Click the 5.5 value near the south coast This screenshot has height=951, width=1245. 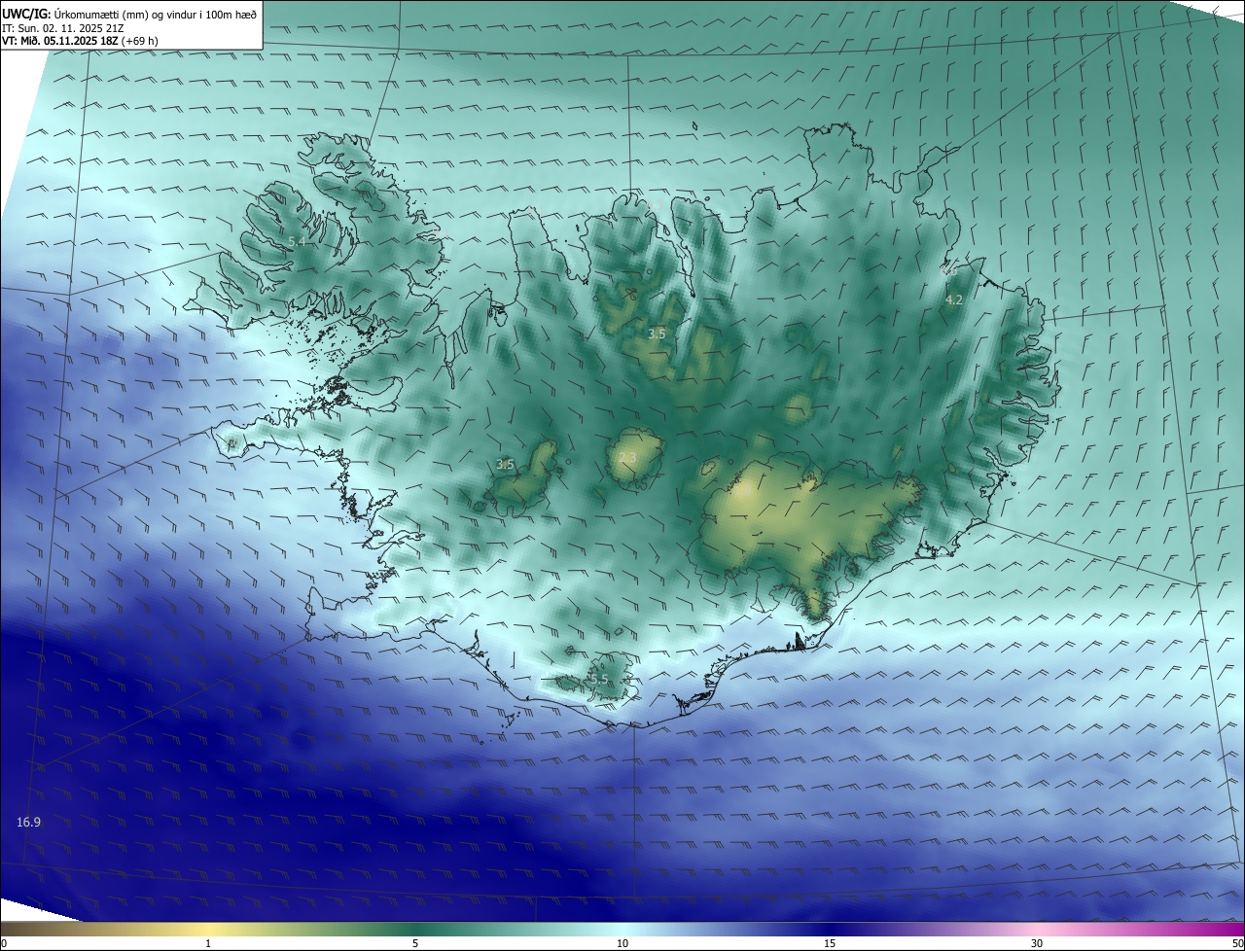[x=600, y=680]
